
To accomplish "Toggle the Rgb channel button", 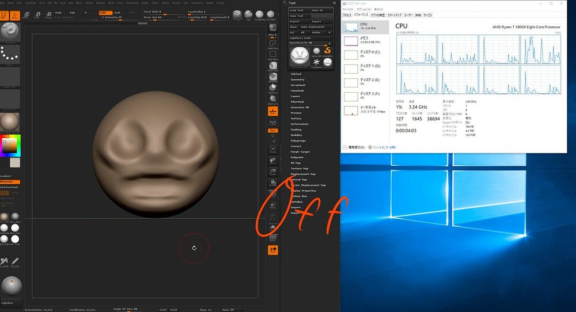I will [72, 13].
